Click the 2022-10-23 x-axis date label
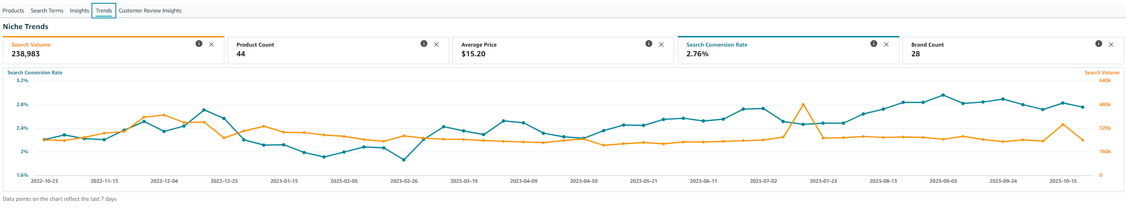The width and height of the screenshot is (1126, 210). point(44,181)
